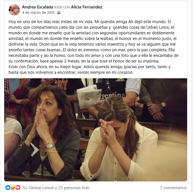The image size is (193, 192).
Task: Click the sad face reaction icon
Action: pyautogui.click(x=13, y=187)
